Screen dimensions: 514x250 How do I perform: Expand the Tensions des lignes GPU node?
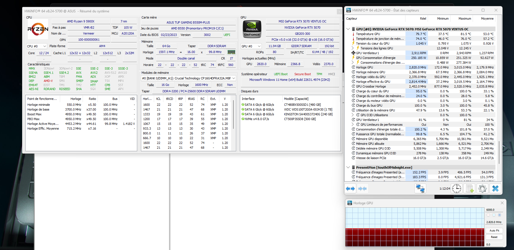(x=353, y=48)
